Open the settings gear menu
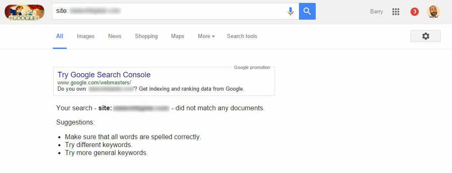 pos(426,36)
